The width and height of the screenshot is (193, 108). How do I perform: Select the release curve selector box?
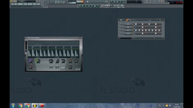pos(57,67)
